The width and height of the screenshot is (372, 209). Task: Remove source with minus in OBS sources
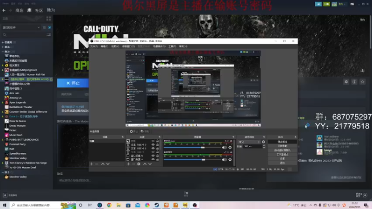coord(133,164)
